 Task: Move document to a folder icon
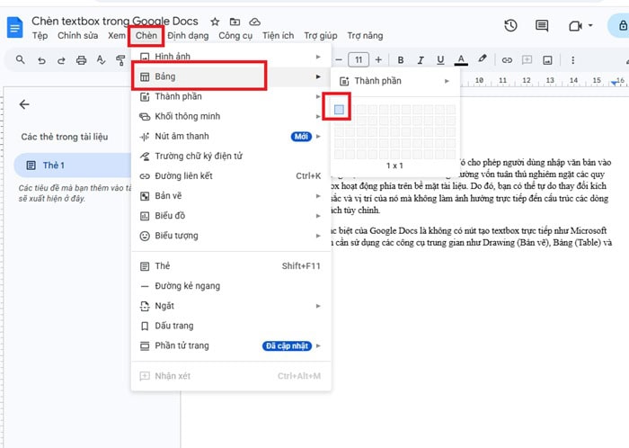click(235, 22)
